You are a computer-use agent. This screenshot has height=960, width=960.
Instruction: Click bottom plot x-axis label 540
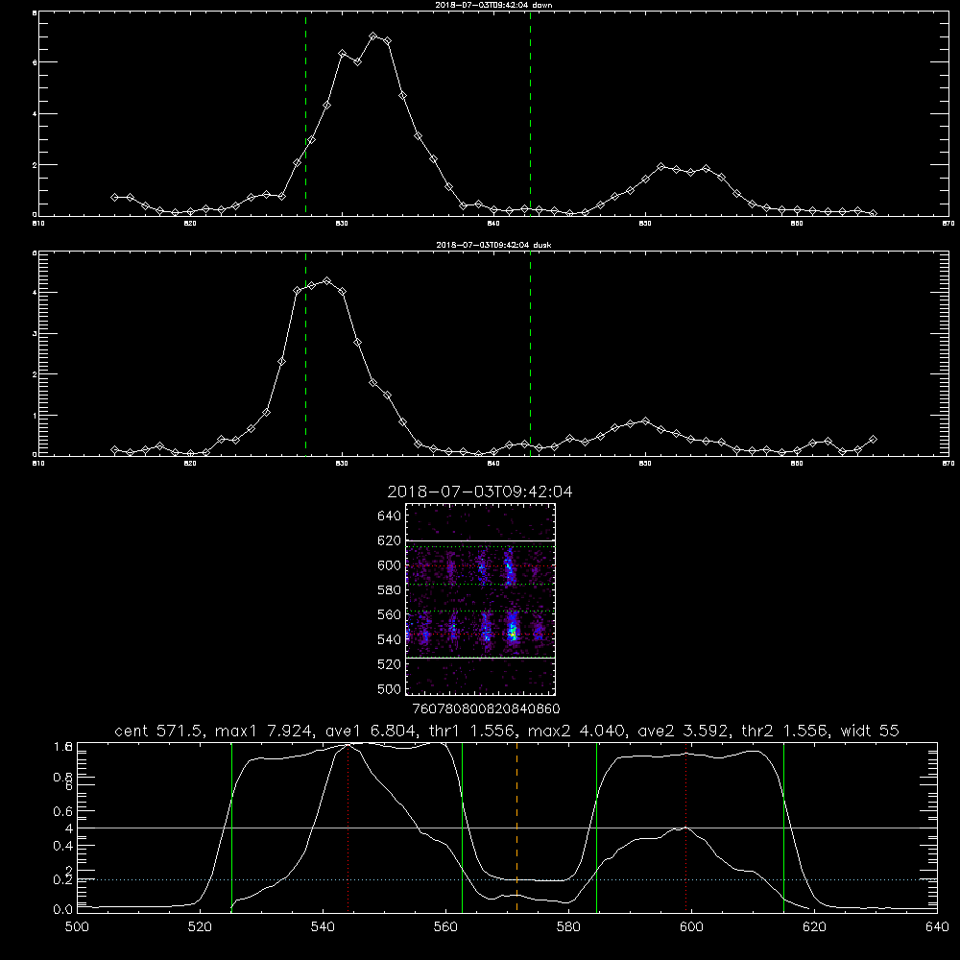click(x=323, y=927)
